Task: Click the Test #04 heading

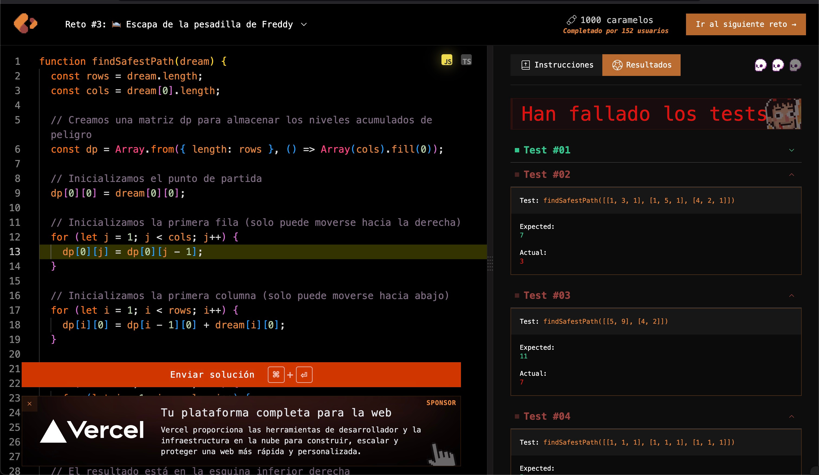Action: point(547,416)
